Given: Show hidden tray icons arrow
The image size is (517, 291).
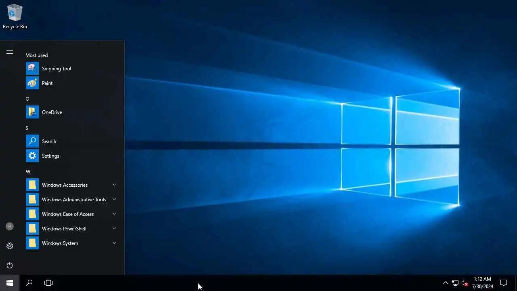Looking at the screenshot, I should coord(446,283).
